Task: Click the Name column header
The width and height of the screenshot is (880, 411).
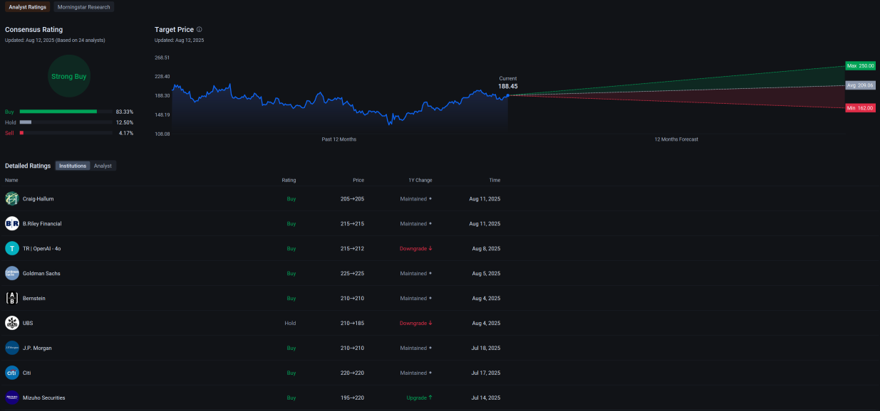Action: 11,180
